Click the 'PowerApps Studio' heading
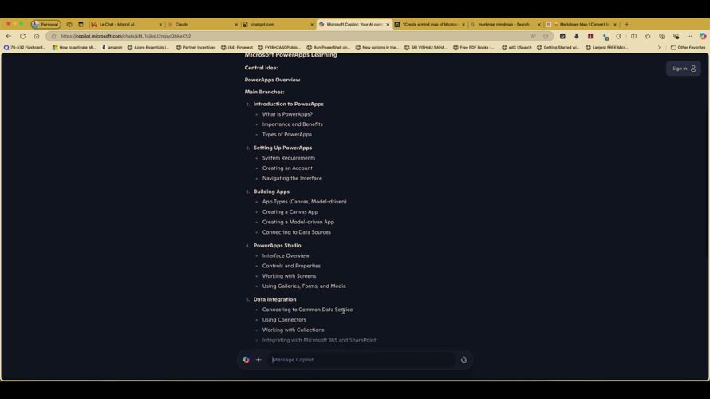Image resolution: width=710 pixels, height=399 pixels. click(277, 246)
